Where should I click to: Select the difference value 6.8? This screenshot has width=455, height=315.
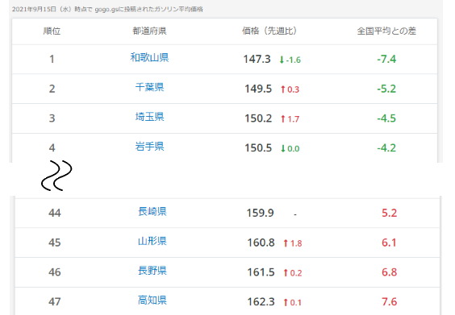(389, 272)
